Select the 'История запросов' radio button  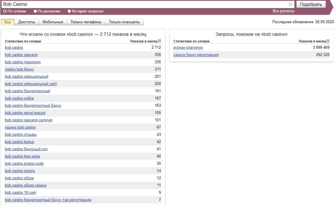pos(69,11)
